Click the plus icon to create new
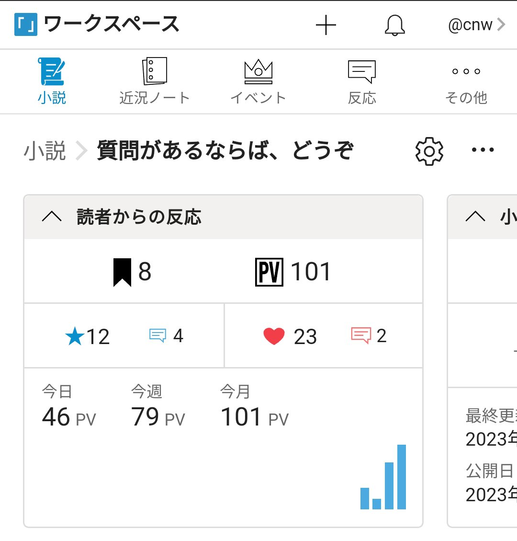This screenshot has height=541, width=517. point(326,25)
